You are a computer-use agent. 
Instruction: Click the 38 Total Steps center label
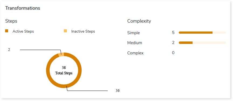64,71
